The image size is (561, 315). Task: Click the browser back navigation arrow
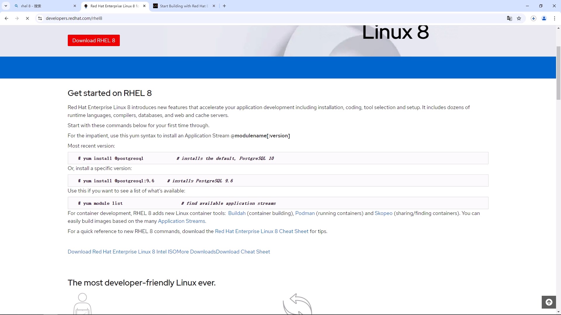click(x=6, y=18)
